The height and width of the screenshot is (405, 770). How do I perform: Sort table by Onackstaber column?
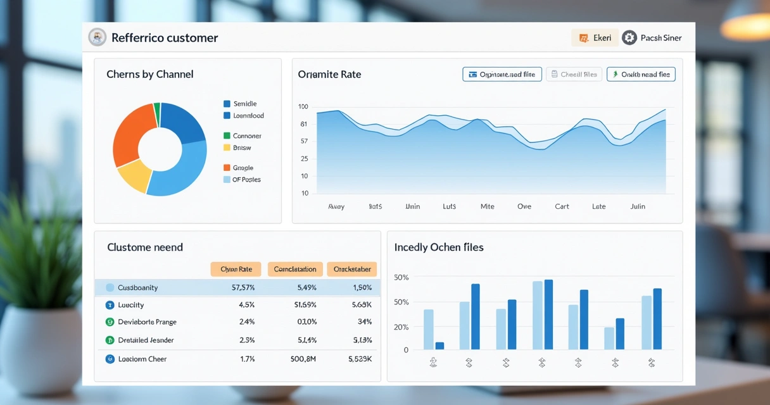352,269
